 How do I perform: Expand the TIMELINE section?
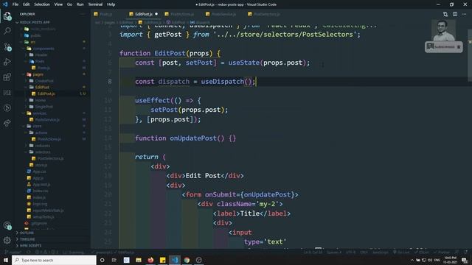click(27, 239)
